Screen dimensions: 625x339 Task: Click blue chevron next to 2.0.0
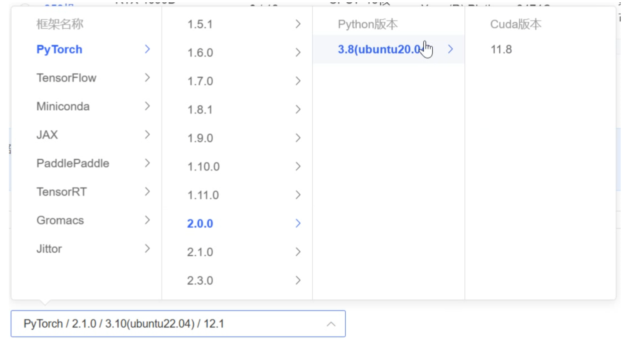[x=298, y=223]
